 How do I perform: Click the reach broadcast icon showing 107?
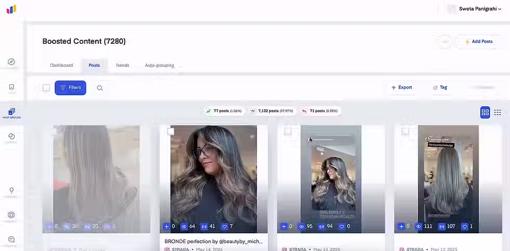point(442,226)
